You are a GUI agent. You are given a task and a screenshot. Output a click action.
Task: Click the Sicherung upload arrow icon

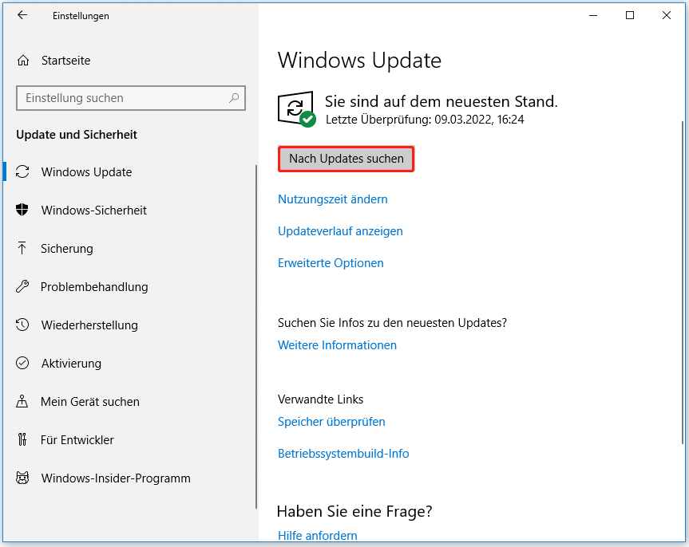pyautogui.click(x=22, y=248)
